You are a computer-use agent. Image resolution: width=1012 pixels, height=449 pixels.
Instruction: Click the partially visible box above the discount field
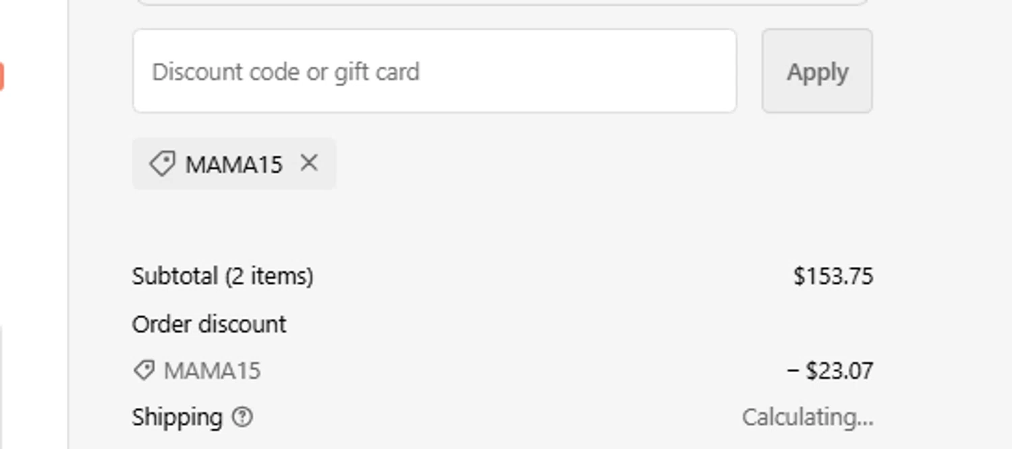501,2
